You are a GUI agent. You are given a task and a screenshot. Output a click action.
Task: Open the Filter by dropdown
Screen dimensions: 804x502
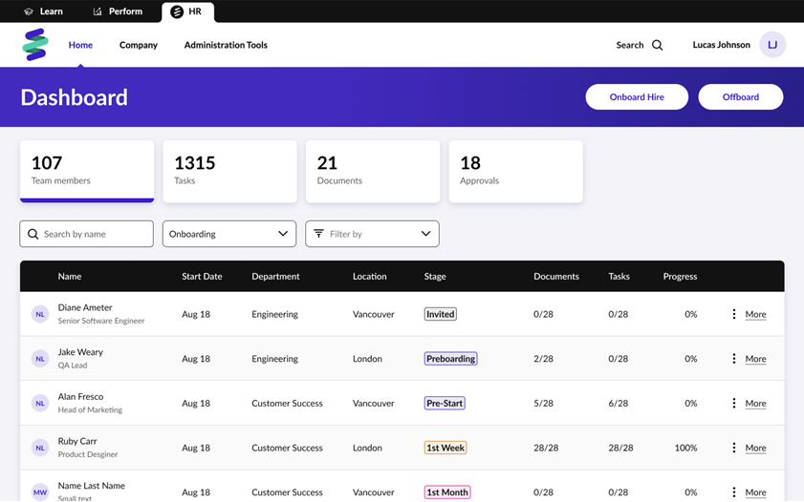[372, 234]
